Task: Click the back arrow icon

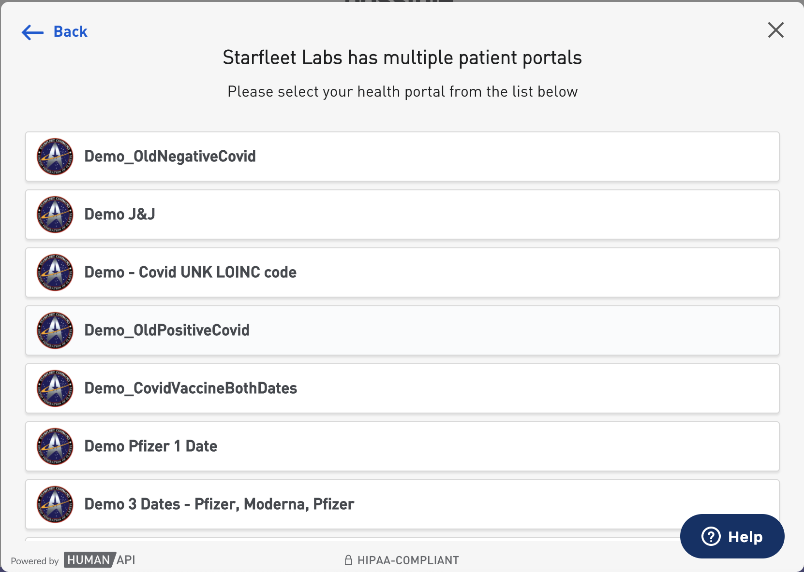Action: pyautogui.click(x=32, y=32)
